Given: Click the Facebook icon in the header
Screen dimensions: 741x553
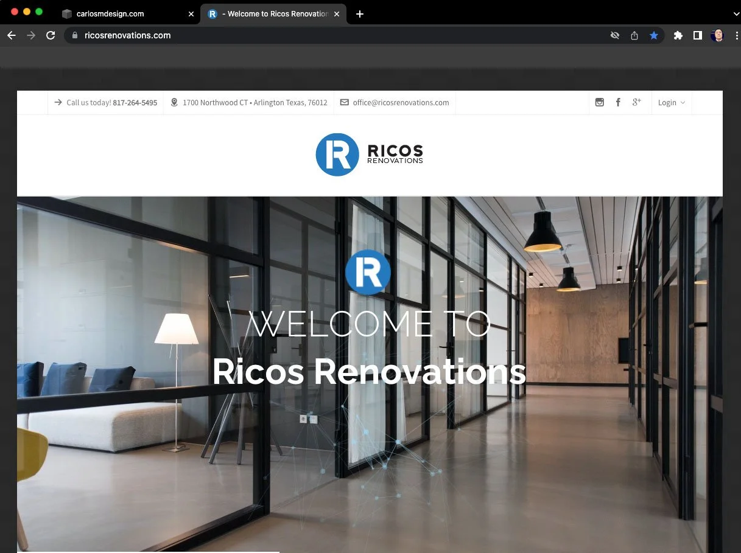Looking at the screenshot, I should 618,102.
